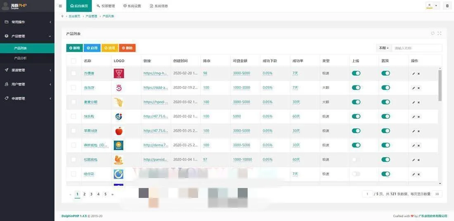Expand the 渠道管理 sidebar menu
The image size is (454, 221).
(27, 70)
